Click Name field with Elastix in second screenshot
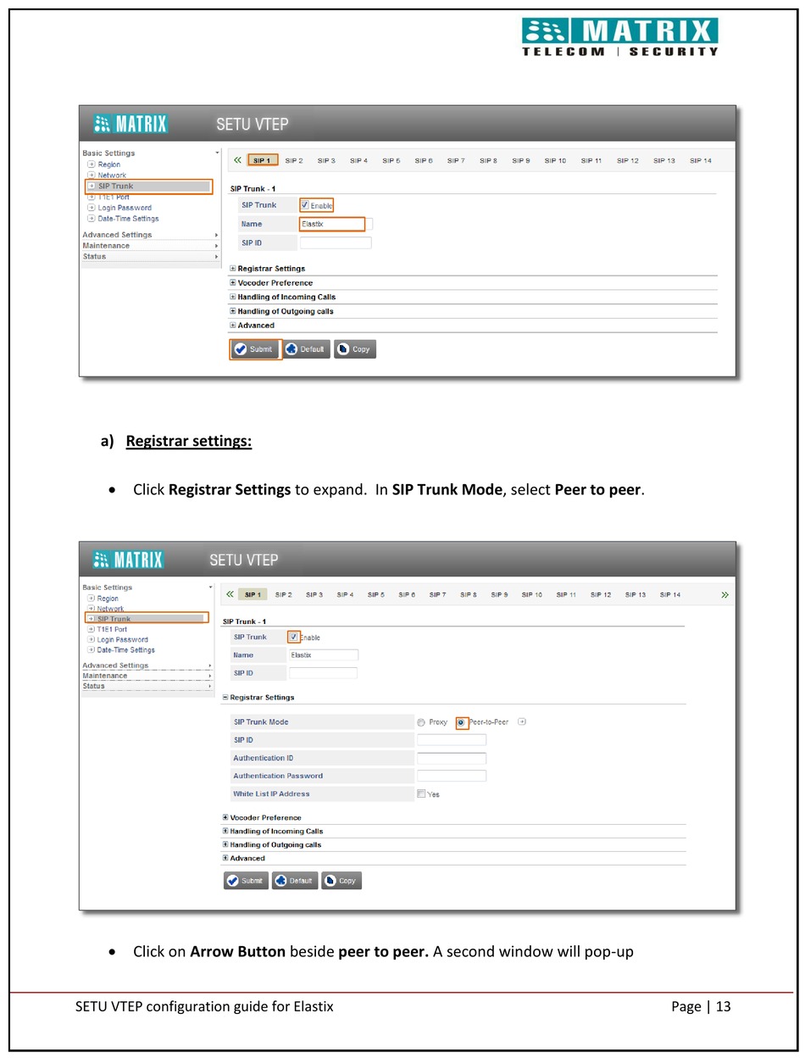Viewport: 805px width, 1058px height. (324, 655)
